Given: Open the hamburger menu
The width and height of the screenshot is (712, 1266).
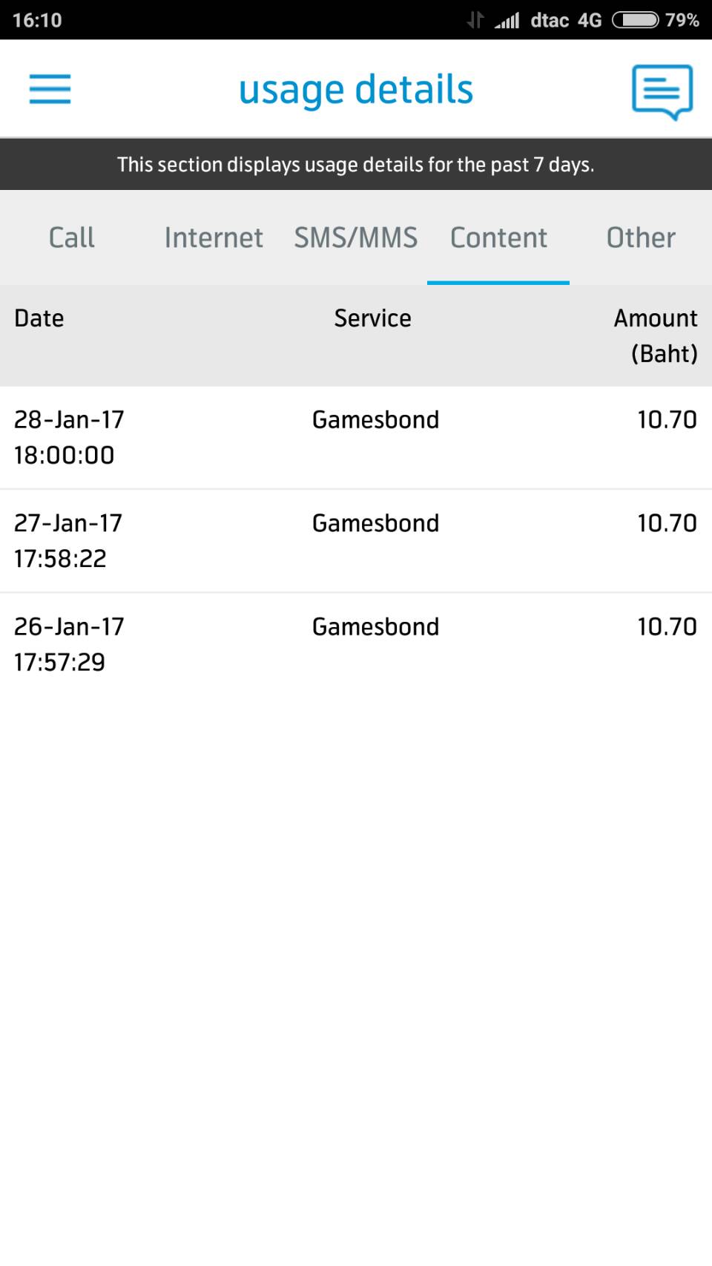Looking at the screenshot, I should 50,89.
